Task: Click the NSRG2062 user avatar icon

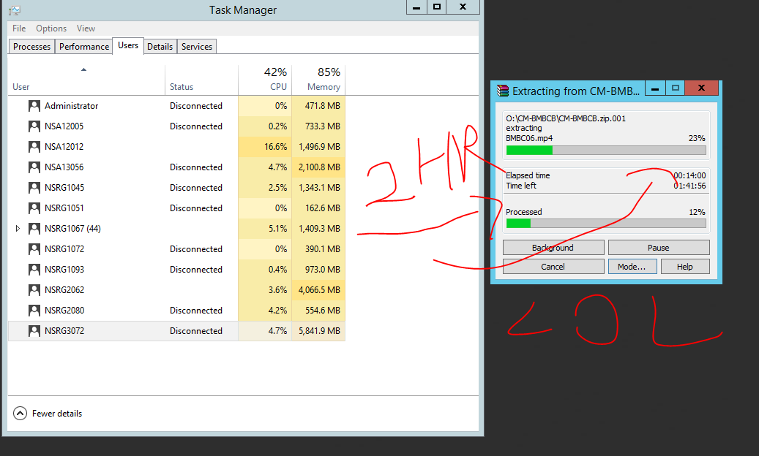Action: point(34,290)
